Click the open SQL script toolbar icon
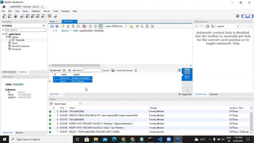This screenshot has width=254, height=143. click(10, 16)
